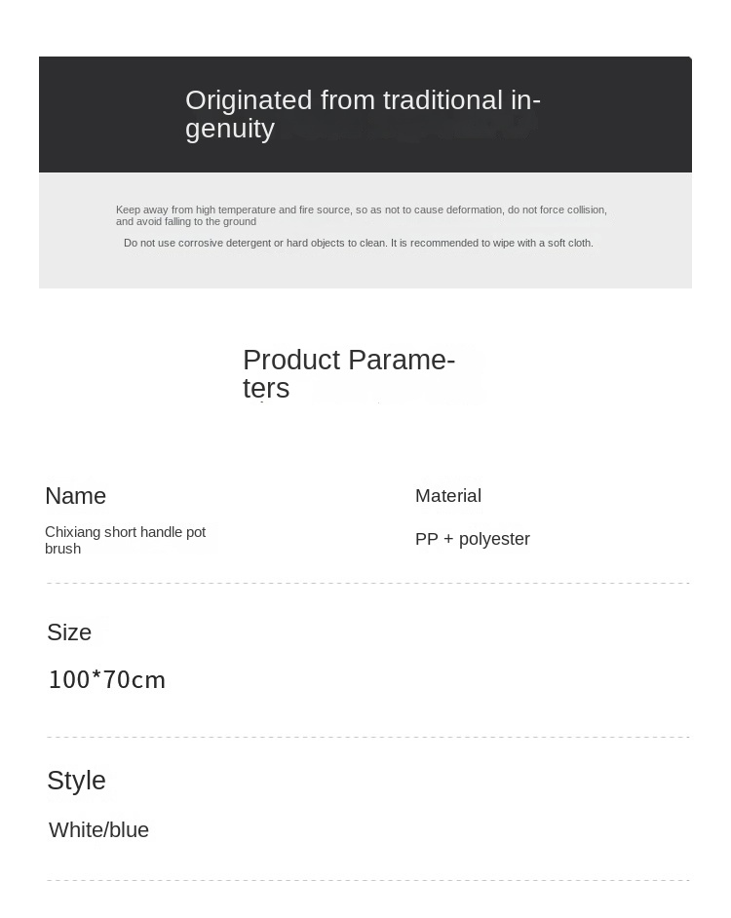Click the "Style" parameter label
This screenshot has width=731, height=918.
(x=76, y=781)
